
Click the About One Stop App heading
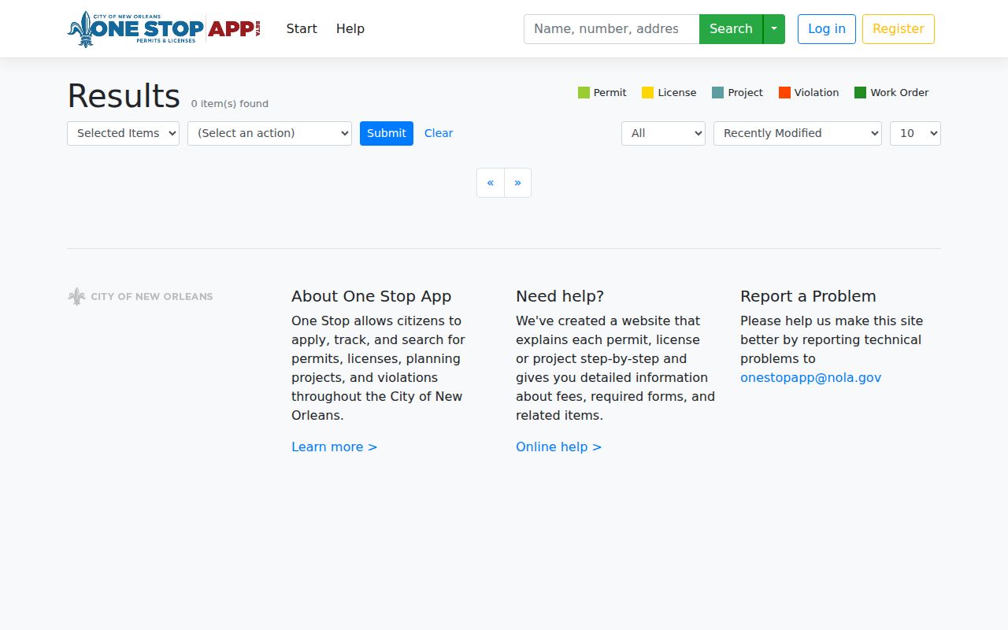click(372, 296)
